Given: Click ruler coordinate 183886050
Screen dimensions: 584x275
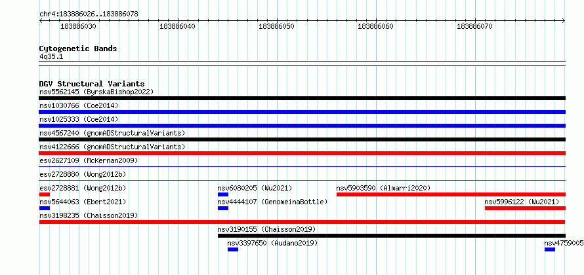Looking at the screenshot, I should [x=276, y=26].
